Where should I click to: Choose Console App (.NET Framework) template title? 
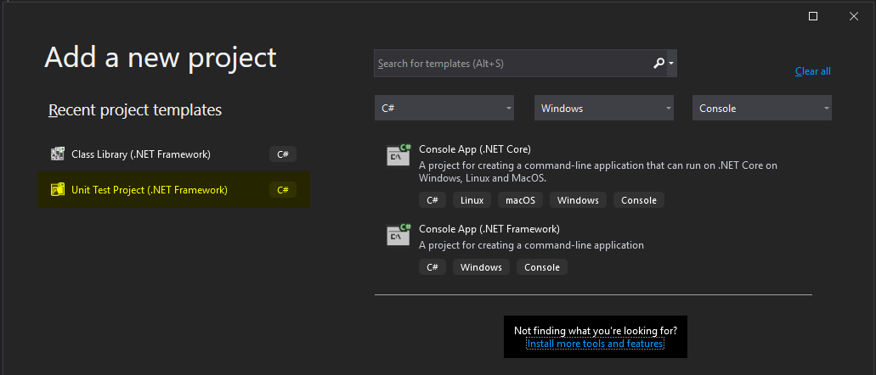click(x=489, y=228)
